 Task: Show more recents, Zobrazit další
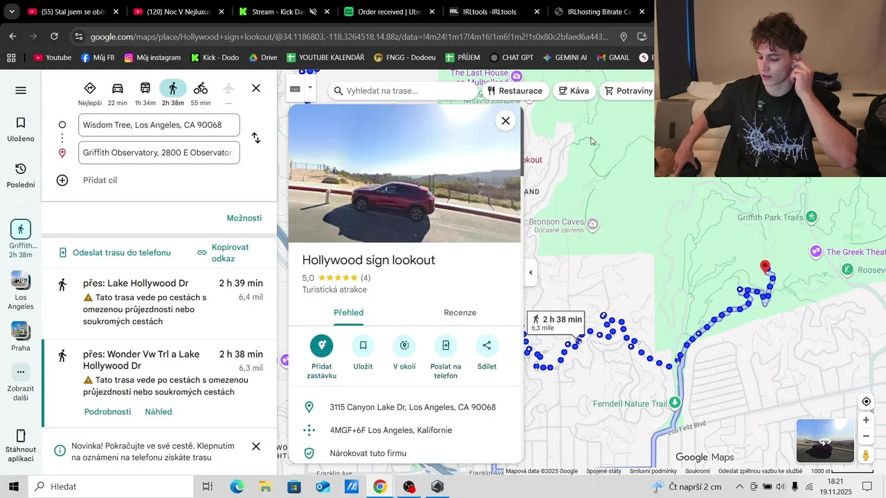pyautogui.click(x=21, y=382)
